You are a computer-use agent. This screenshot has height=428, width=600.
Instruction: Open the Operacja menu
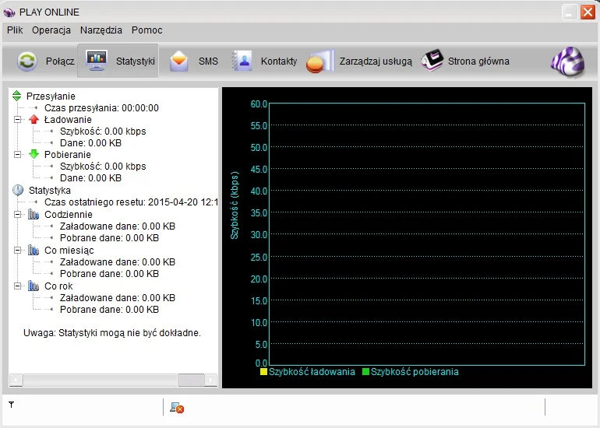click(x=51, y=30)
